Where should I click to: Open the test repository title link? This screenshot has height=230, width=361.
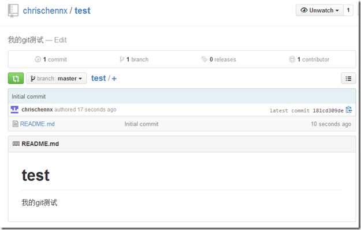pyautogui.click(x=83, y=10)
